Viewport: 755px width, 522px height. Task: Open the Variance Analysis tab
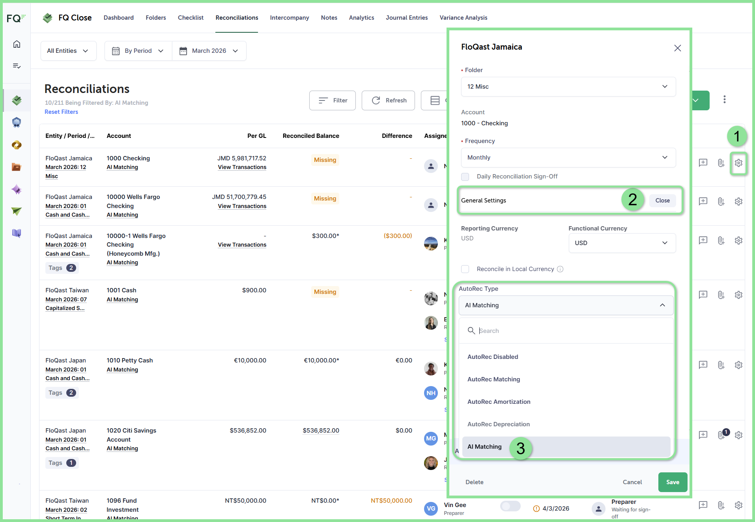point(463,18)
